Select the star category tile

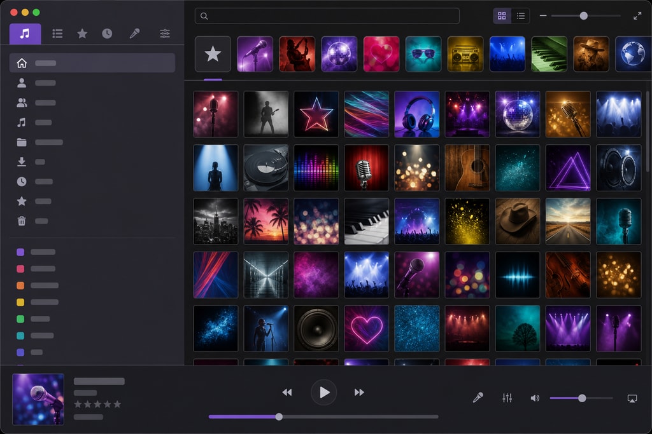(213, 54)
